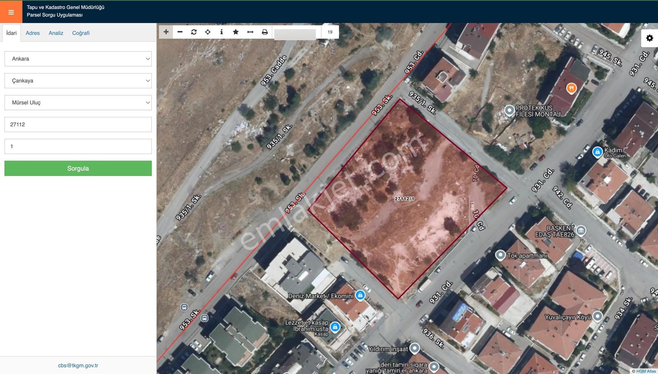Zoom in with the plus tool

click(x=166, y=32)
